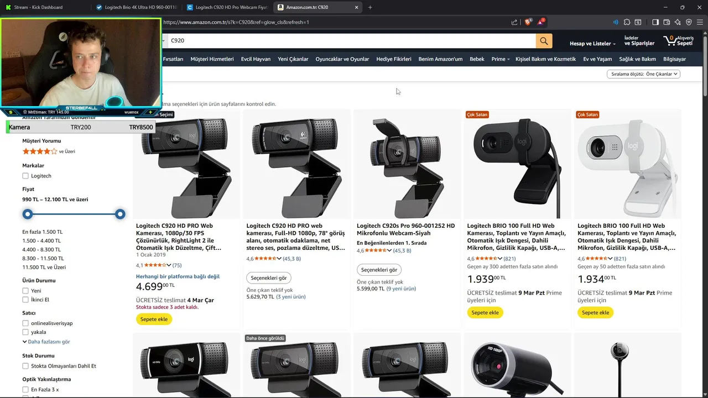Open the (9 yeni ürün) offers link
Screen dimensions: 708x398
pos(401,289)
